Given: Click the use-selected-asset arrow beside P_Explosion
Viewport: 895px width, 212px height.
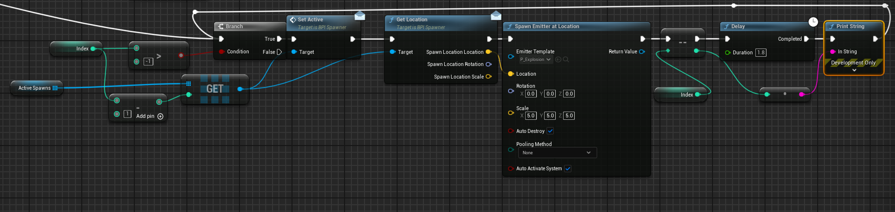Looking at the screenshot, I should [558, 60].
